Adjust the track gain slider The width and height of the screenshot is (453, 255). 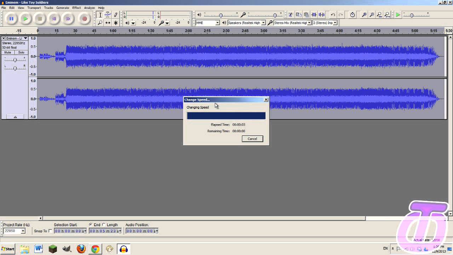click(15, 60)
